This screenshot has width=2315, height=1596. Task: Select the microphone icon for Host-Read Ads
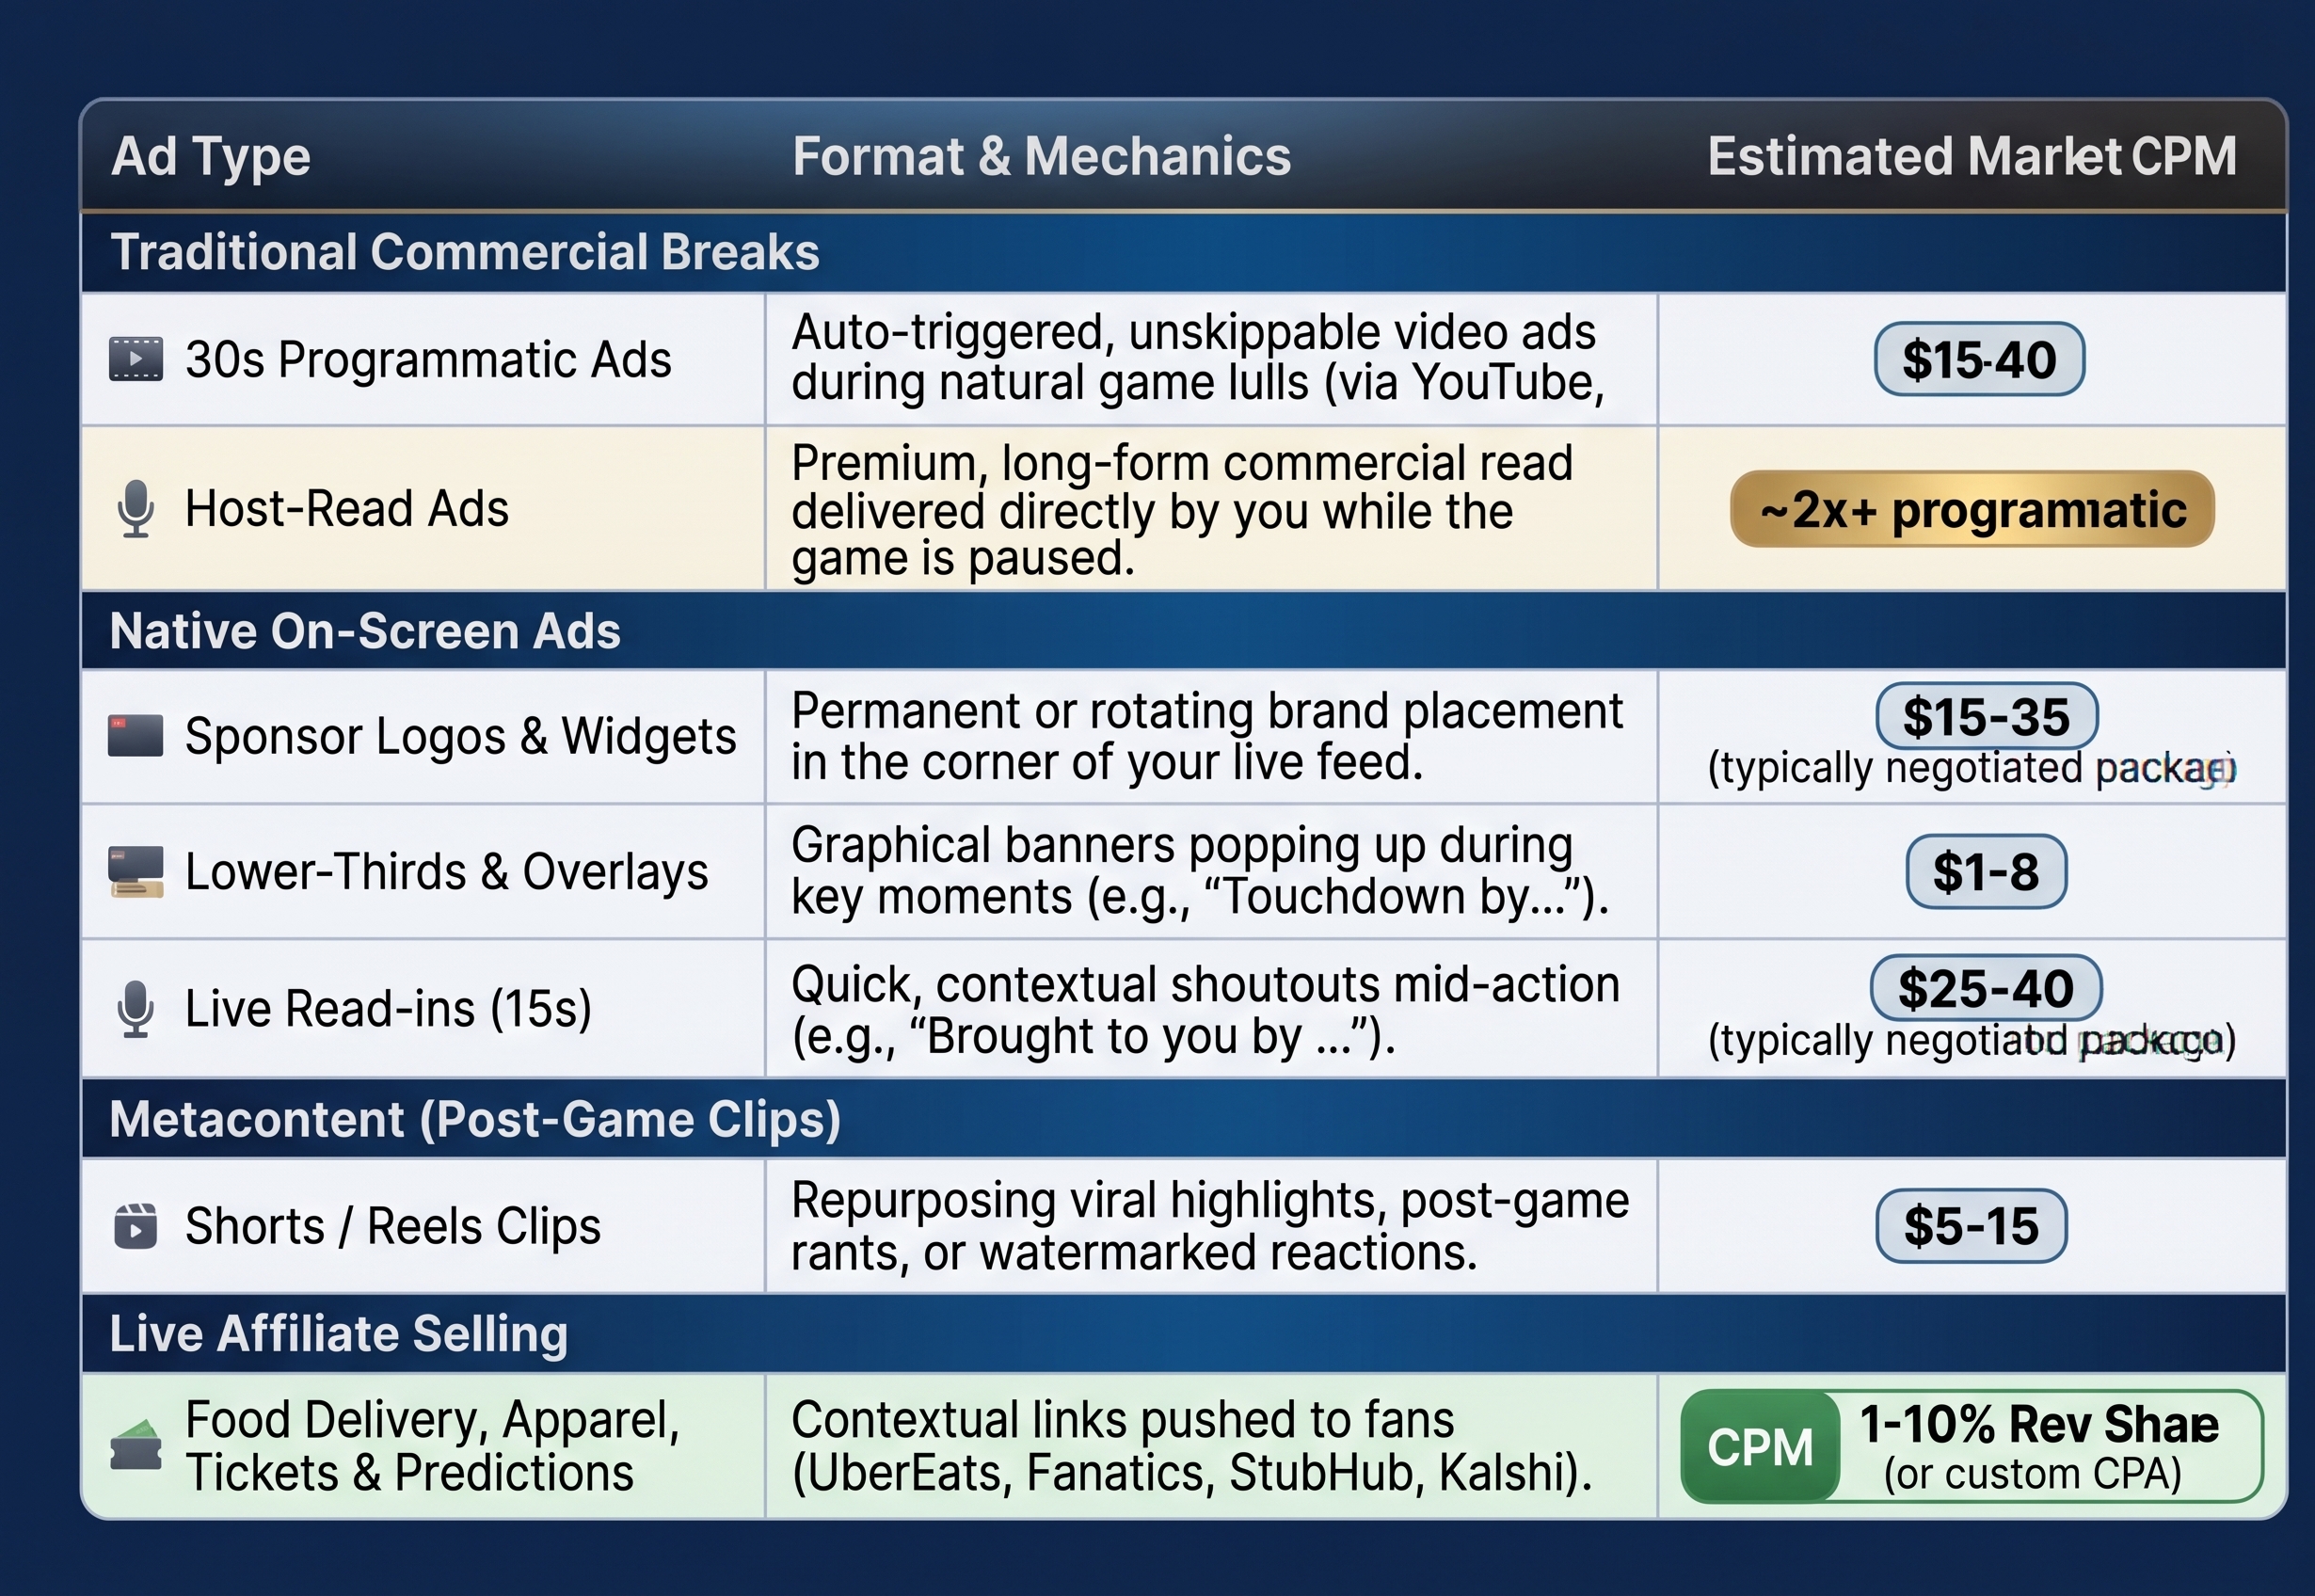coord(135,509)
